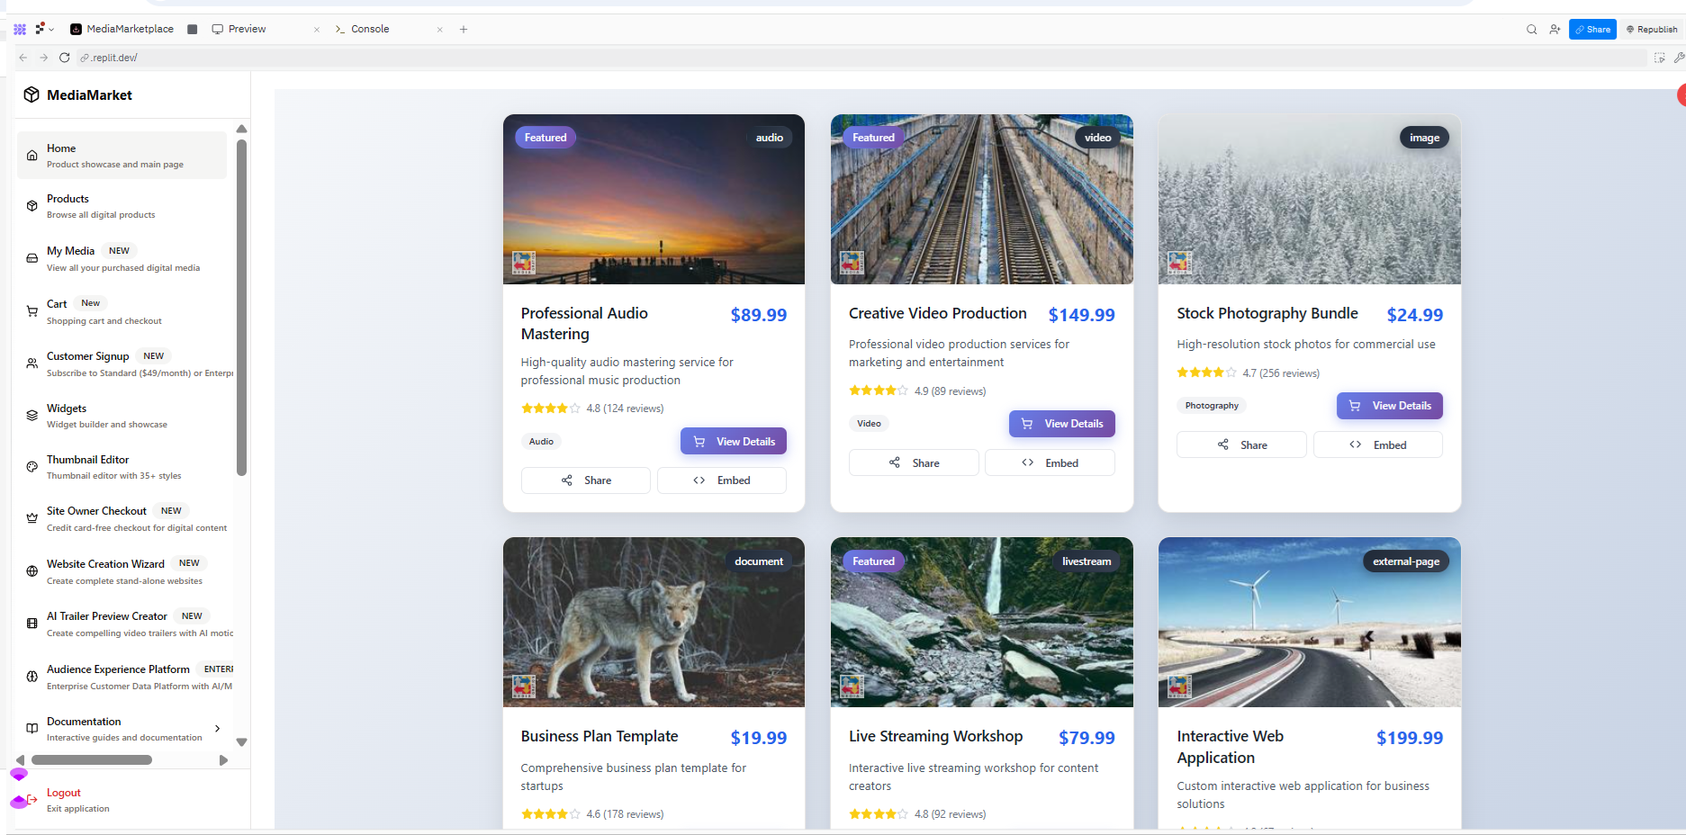Switch to the Console tab
The width and height of the screenshot is (1686, 835).
point(370,30)
